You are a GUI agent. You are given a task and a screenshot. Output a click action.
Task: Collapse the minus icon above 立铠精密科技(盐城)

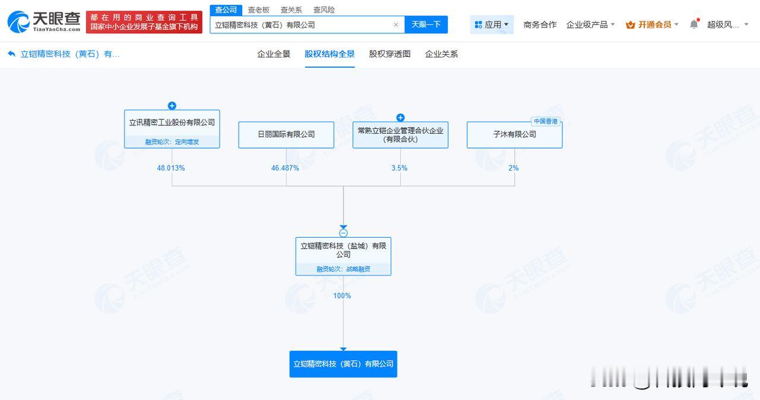click(x=343, y=233)
